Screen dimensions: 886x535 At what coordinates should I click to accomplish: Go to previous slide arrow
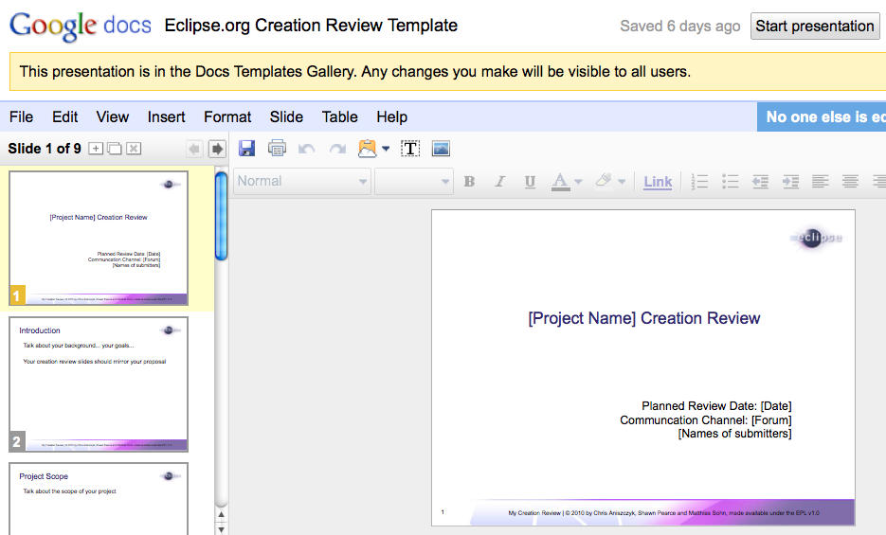tap(194, 149)
